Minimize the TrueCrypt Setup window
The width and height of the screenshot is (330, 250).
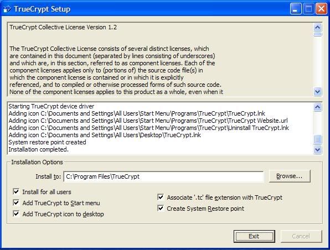[296, 9]
